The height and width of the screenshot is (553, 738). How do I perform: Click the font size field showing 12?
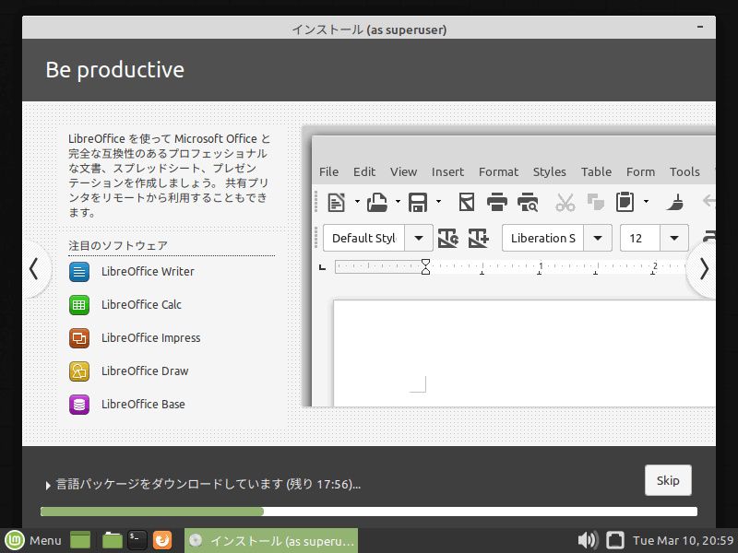tap(640, 238)
